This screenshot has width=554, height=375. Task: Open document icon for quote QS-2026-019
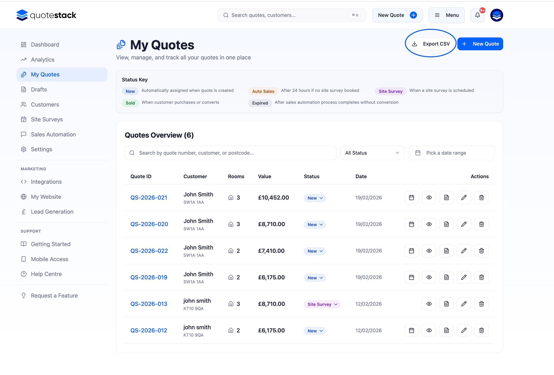(446, 277)
